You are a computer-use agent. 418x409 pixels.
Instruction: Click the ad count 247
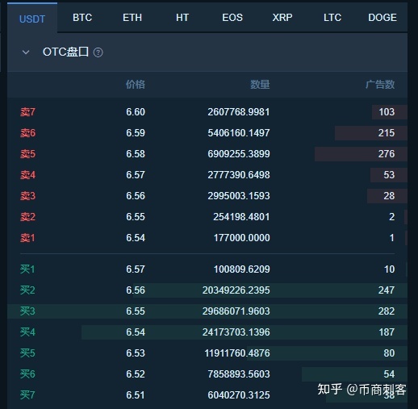point(387,290)
